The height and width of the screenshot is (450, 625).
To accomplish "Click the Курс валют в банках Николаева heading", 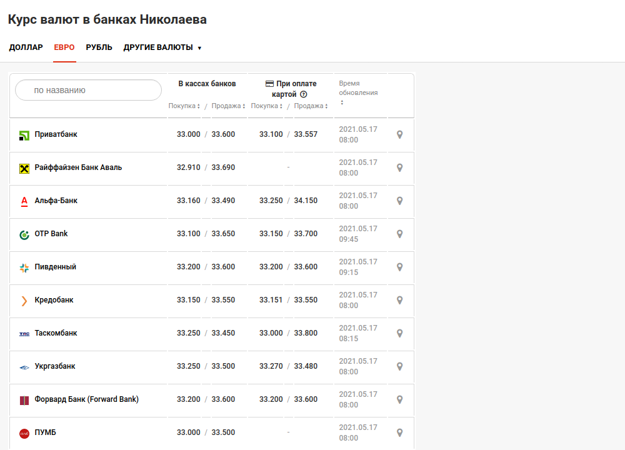I will click(x=107, y=19).
